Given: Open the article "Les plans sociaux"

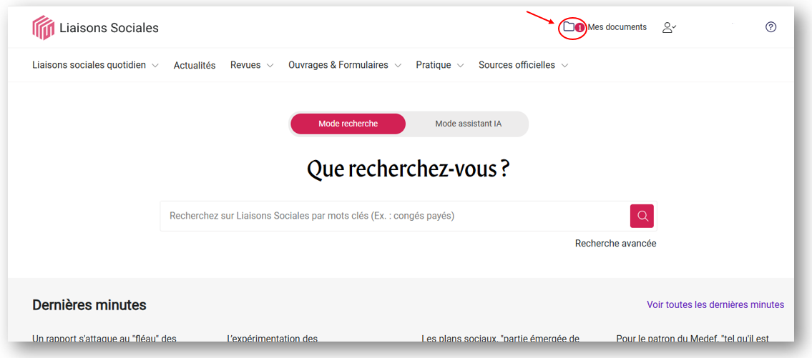Looking at the screenshot, I should [x=500, y=339].
